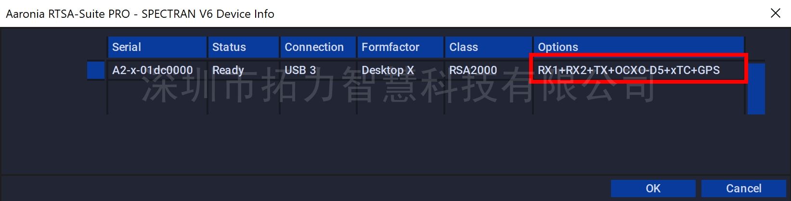Sort by the Formfactor column header
The image size is (791, 201).
pyautogui.click(x=401, y=47)
